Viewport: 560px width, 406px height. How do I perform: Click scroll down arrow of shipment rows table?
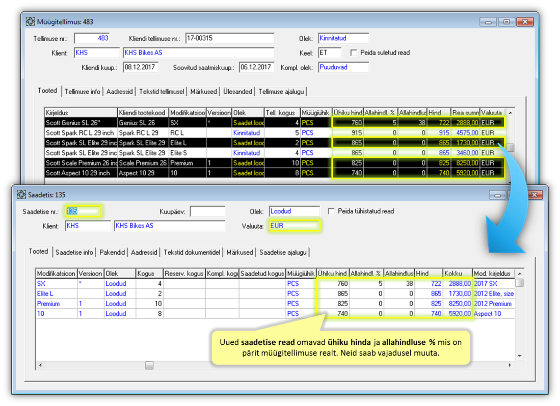(x=520, y=356)
